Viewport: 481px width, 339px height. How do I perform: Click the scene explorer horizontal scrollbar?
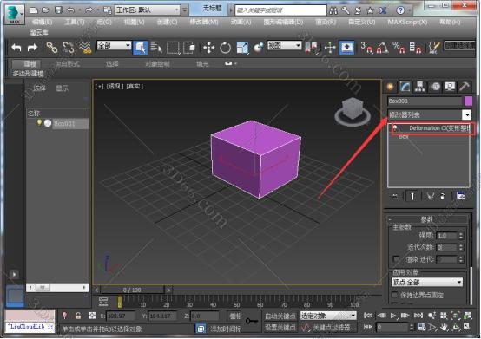(57, 288)
